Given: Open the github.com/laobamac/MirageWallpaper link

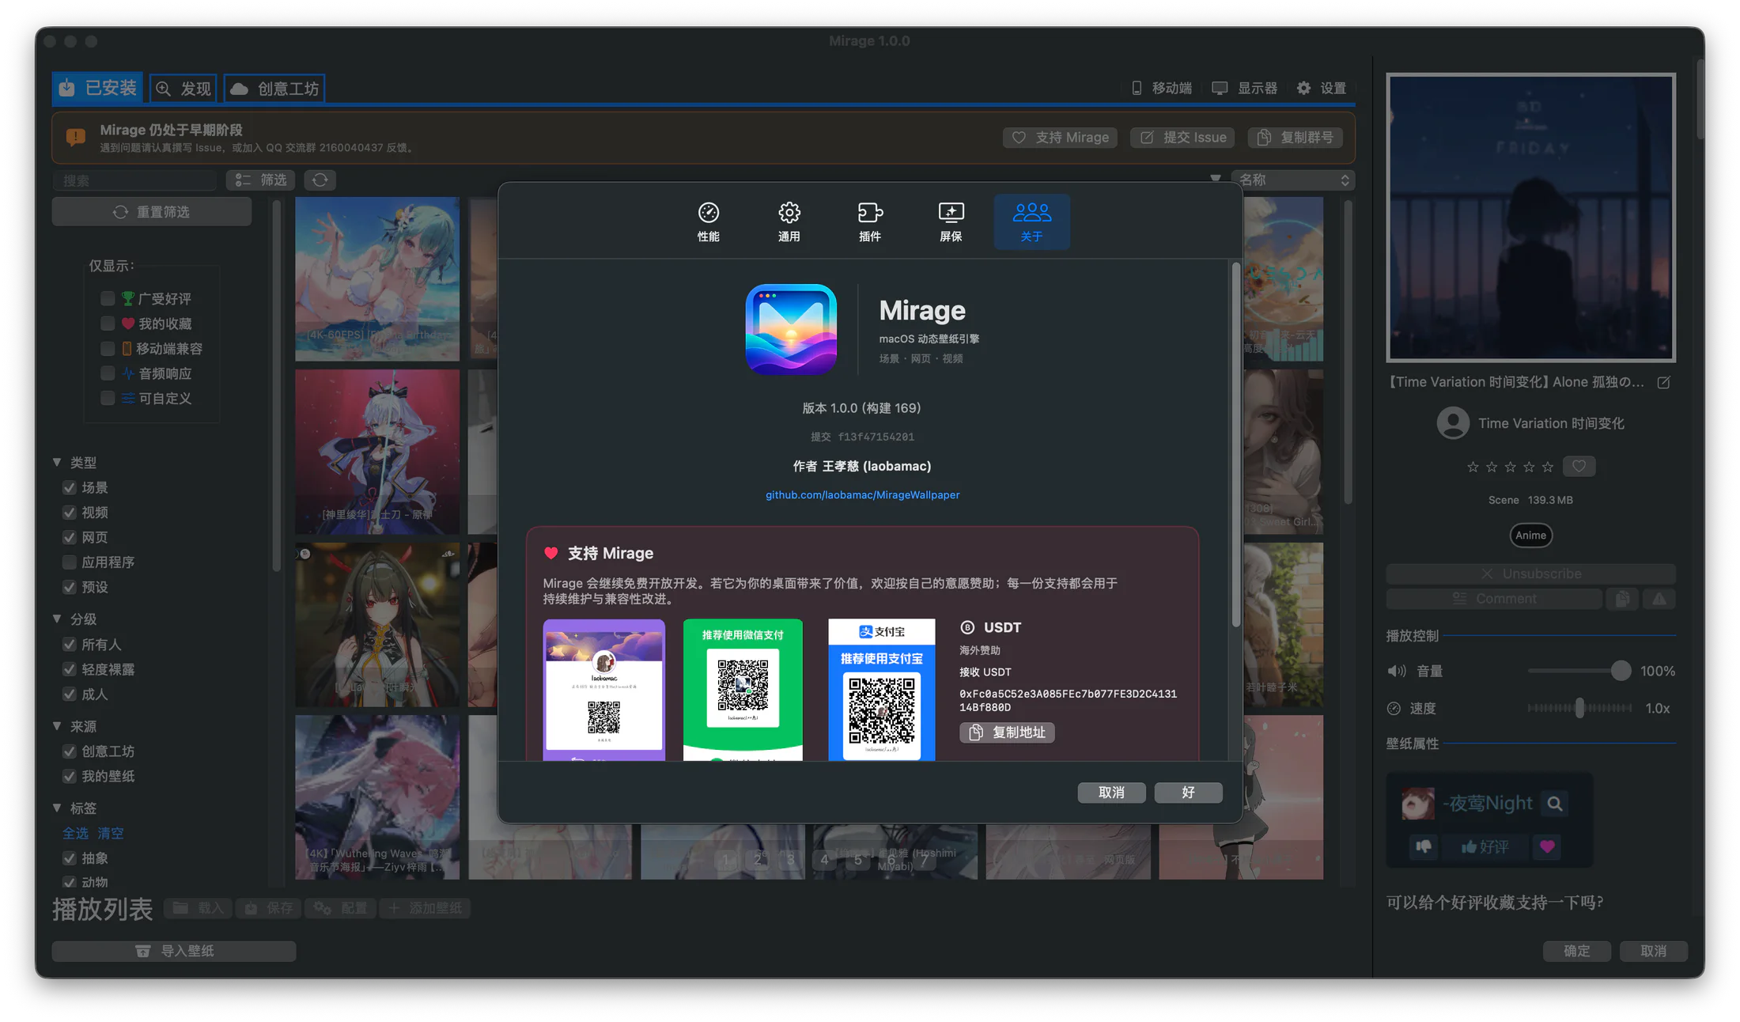Looking at the screenshot, I should point(862,495).
